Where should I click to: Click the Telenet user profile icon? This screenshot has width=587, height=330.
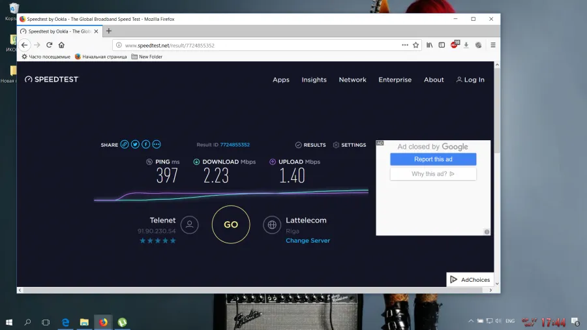coord(189,224)
